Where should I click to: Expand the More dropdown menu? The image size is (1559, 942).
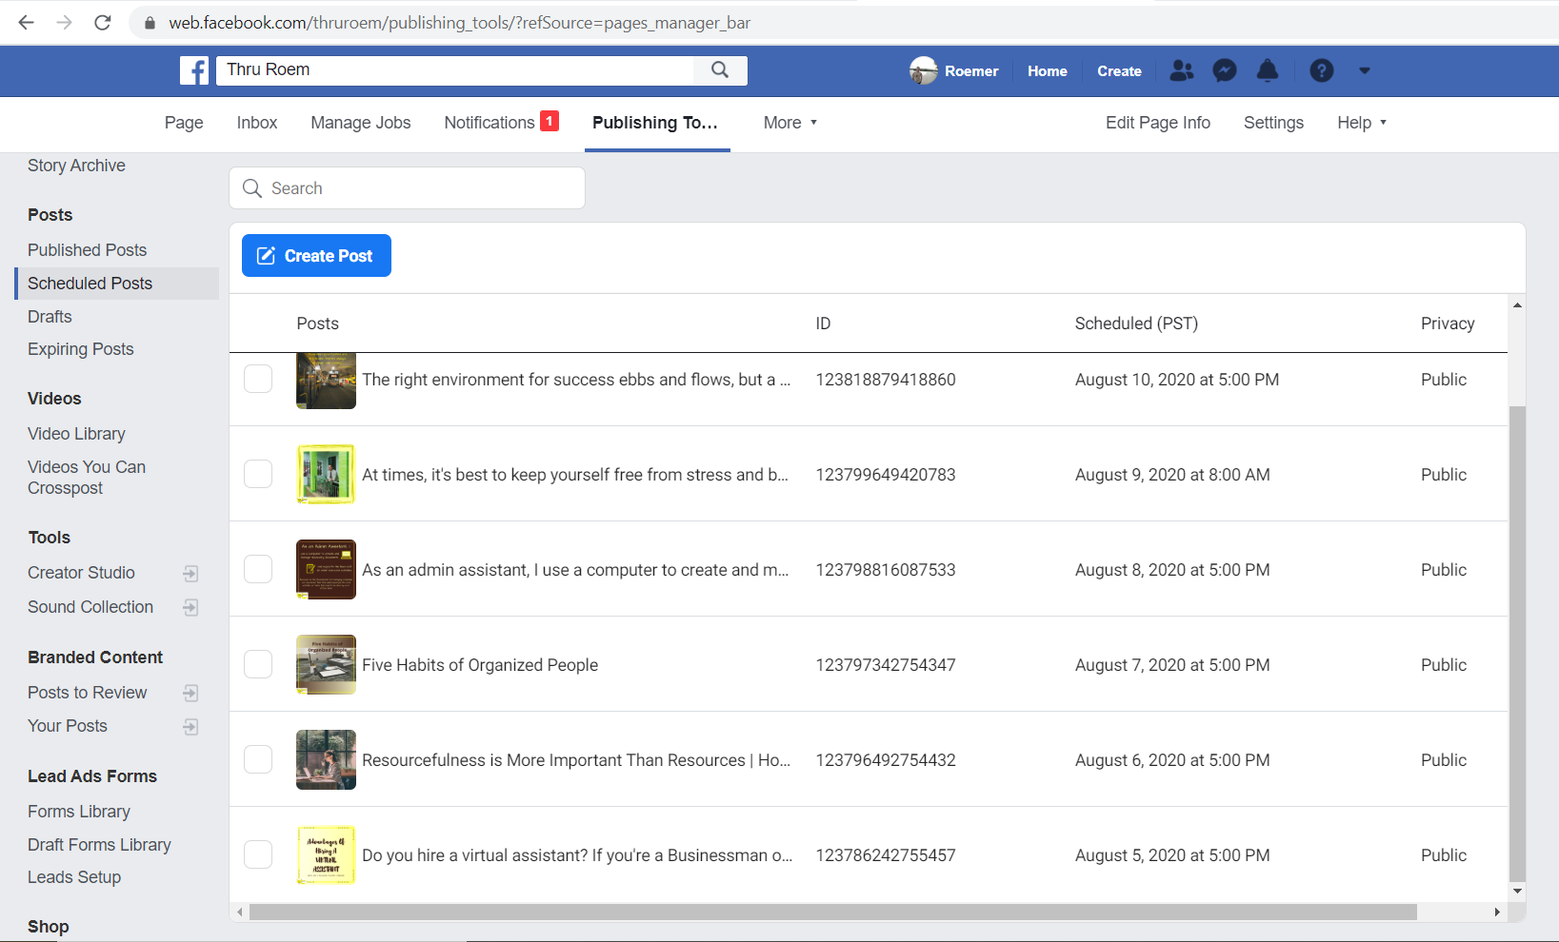tap(789, 123)
